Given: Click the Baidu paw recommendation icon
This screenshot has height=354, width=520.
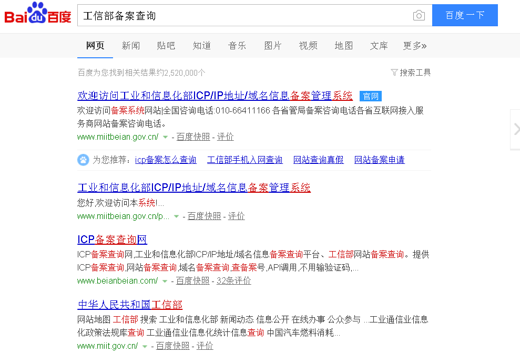Looking at the screenshot, I should click(83, 160).
